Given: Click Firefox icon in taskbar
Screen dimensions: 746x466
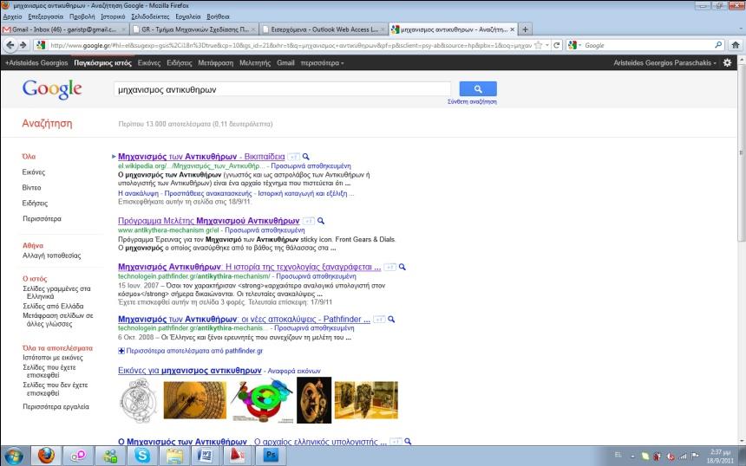Looking at the screenshot, I should [x=46, y=456].
